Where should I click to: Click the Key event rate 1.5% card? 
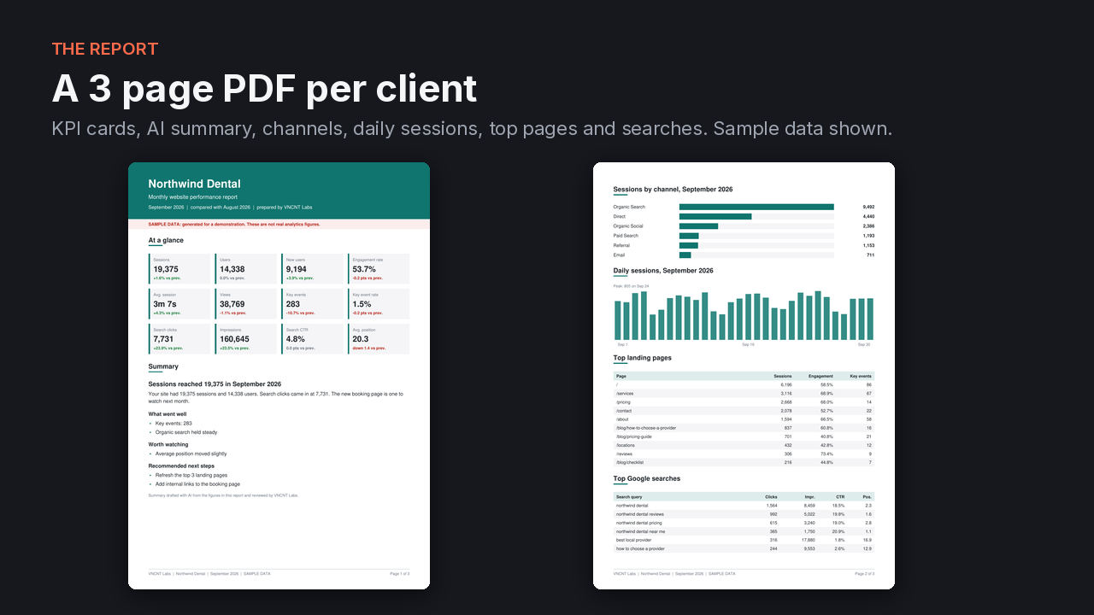click(x=379, y=303)
